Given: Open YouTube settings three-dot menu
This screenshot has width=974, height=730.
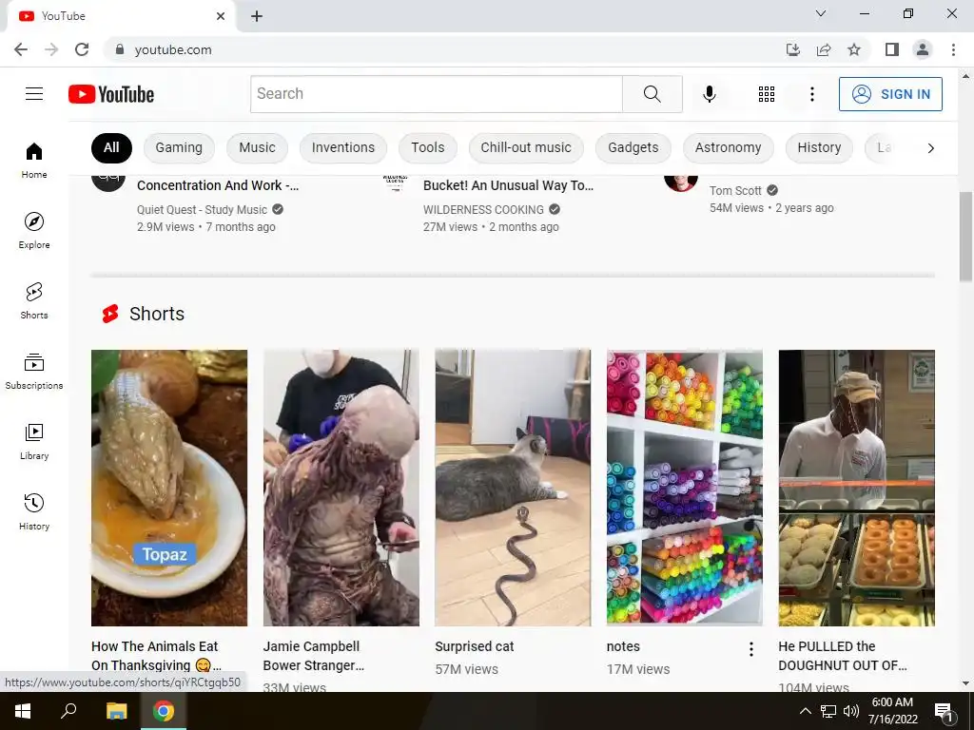Looking at the screenshot, I should 812,94.
